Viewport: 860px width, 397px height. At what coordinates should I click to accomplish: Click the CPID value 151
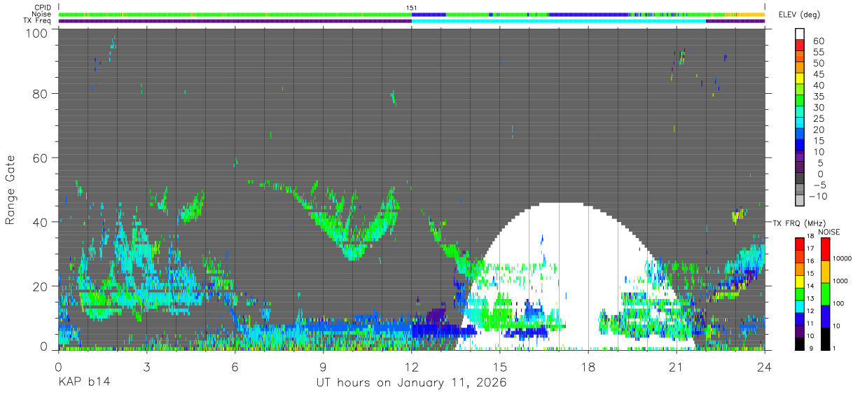[x=412, y=8]
